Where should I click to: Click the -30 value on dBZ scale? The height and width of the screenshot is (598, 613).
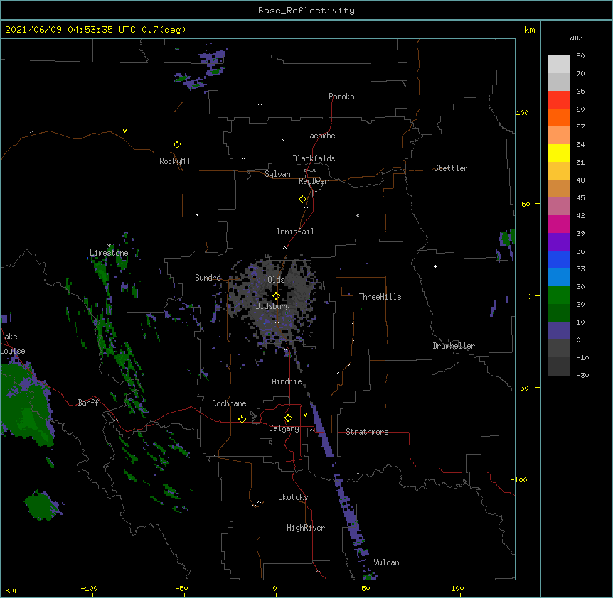tap(582, 375)
